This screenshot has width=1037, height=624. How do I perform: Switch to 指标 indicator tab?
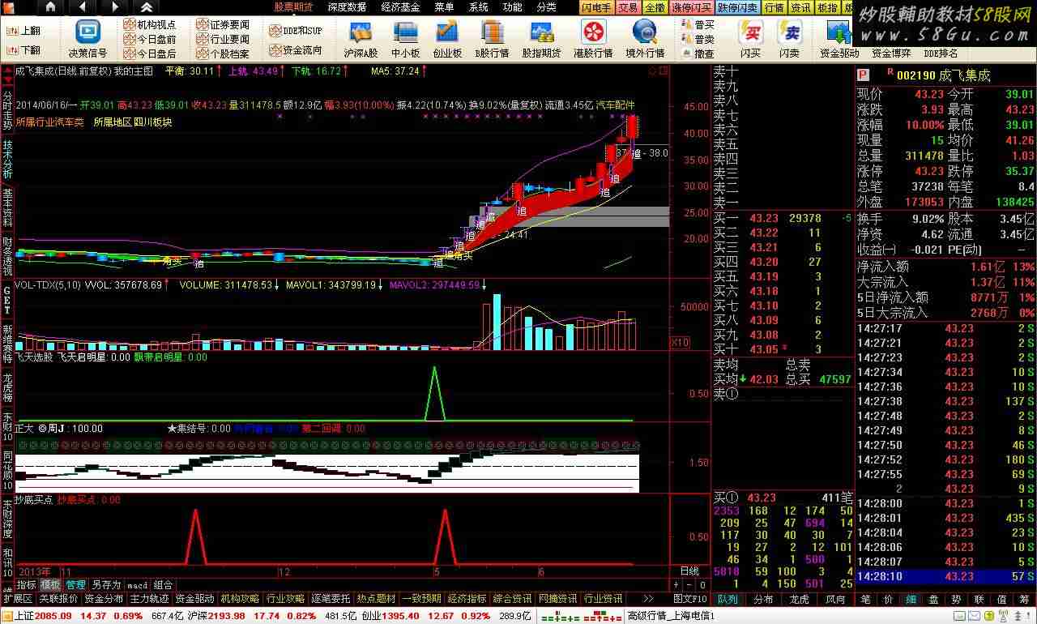click(26, 585)
